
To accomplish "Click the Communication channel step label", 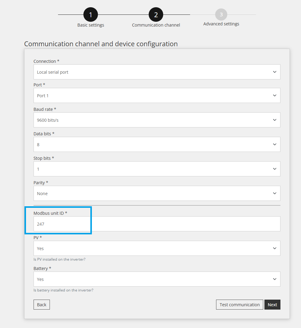I will coord(156,25).
